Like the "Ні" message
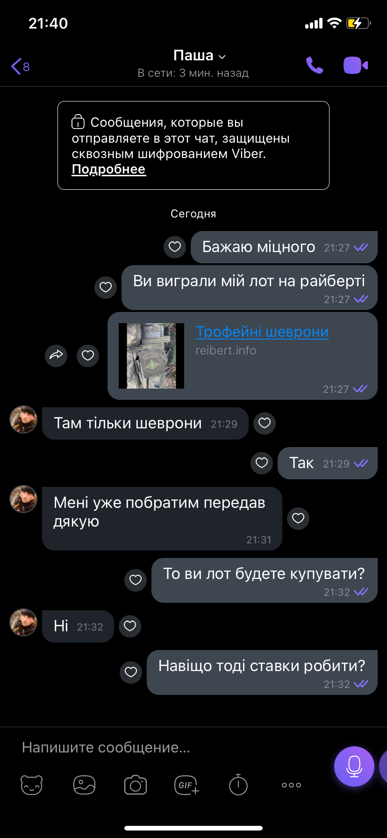 130,626
